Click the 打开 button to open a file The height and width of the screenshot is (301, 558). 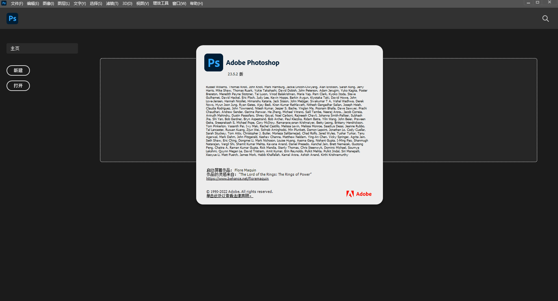click(18, 86)
